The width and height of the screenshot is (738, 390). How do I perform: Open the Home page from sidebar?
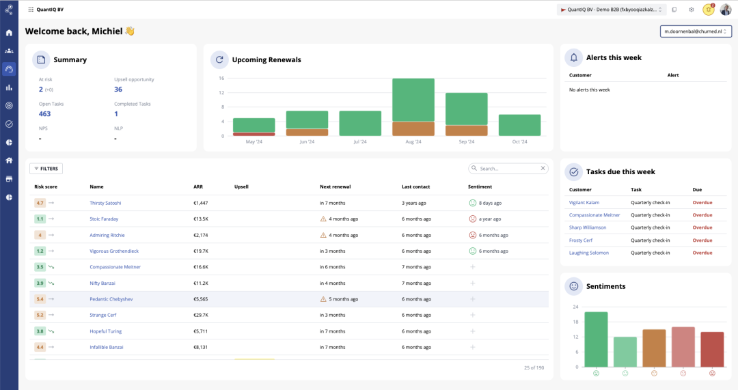tap(9, 33)
